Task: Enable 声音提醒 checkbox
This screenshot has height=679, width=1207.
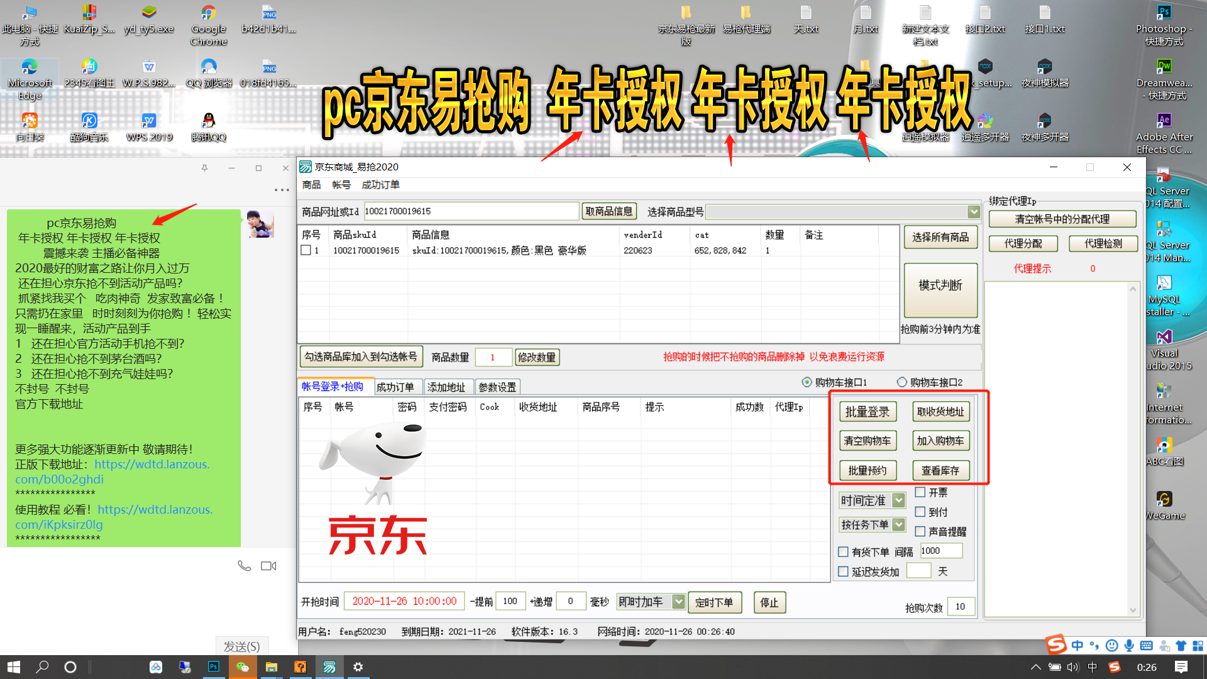Action: click(920, 531)
